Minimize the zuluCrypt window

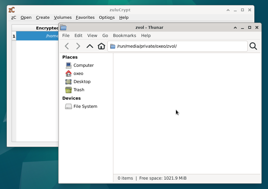pos(235,10)
